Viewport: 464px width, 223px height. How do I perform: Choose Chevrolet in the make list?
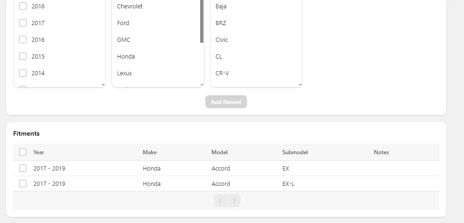[x=130, y=7]
